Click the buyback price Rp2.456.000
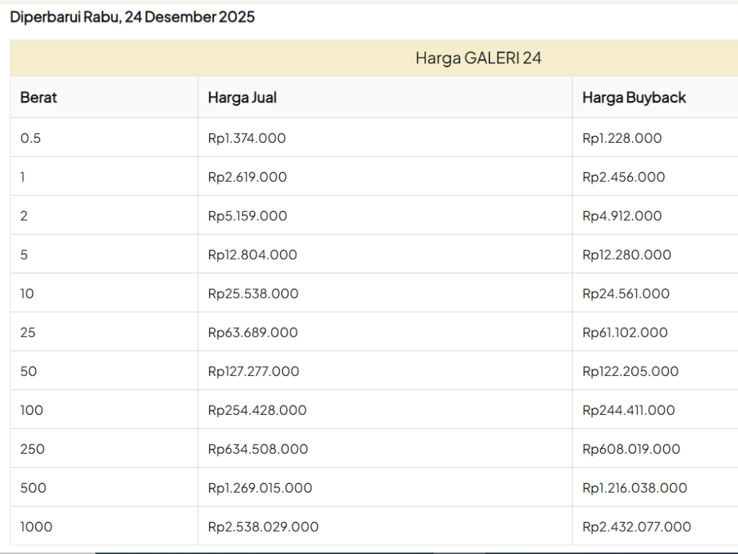The image size is (738, 554). click(x=623, y=177)
